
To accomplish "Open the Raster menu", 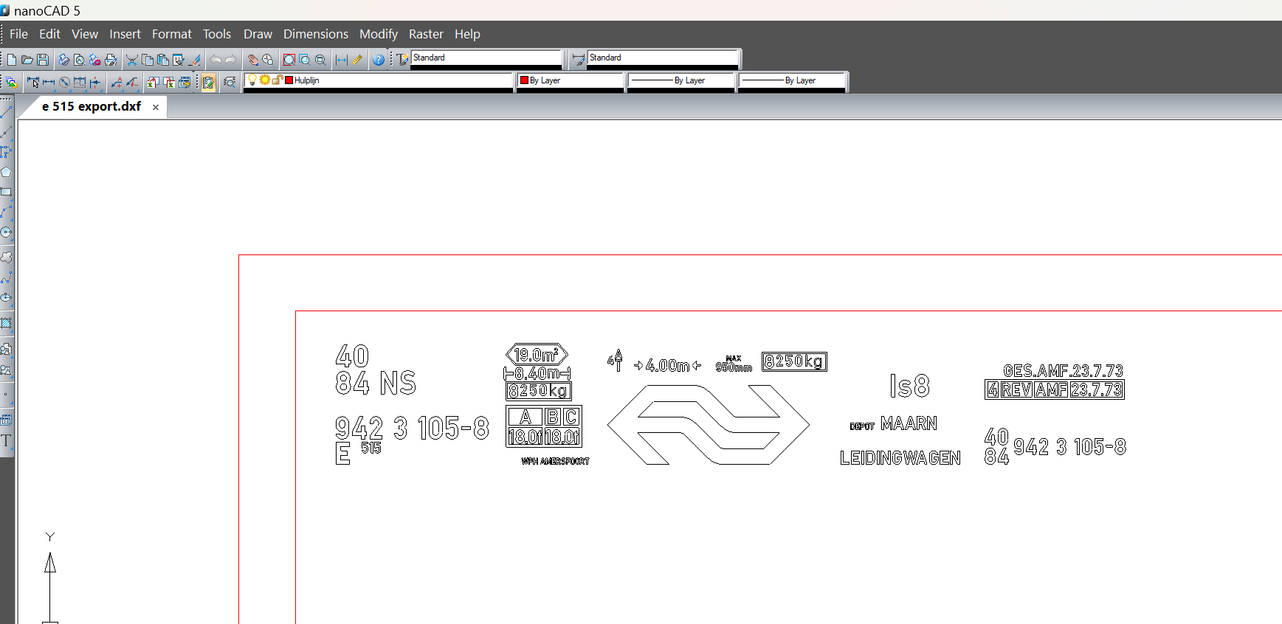I will point(426,34).
